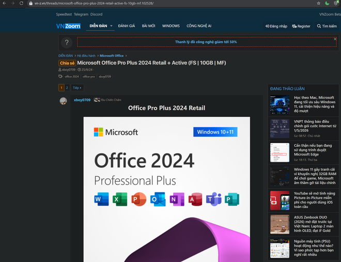This screenshot has height=262, width=341.
Task: Open ASUS Zenbook DUO article link
Action: (x=313, y=224)
